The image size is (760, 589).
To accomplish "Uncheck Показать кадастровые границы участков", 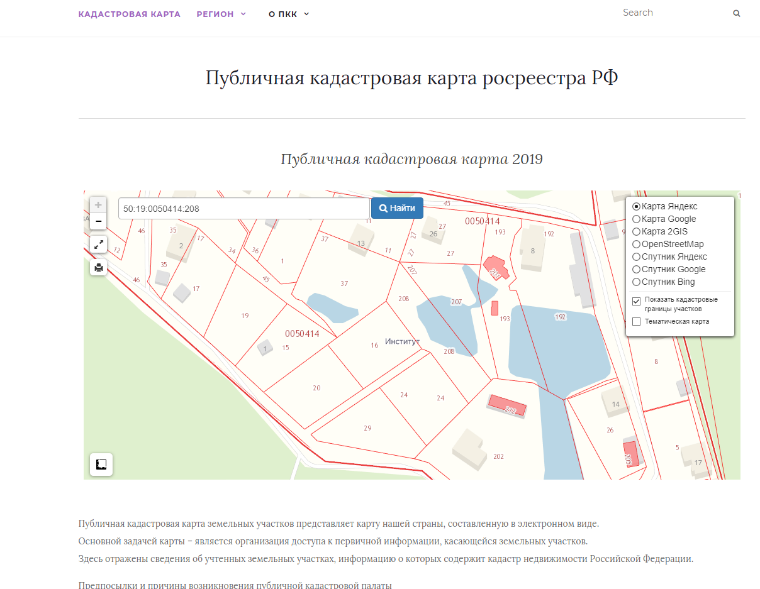I will 636,301.
